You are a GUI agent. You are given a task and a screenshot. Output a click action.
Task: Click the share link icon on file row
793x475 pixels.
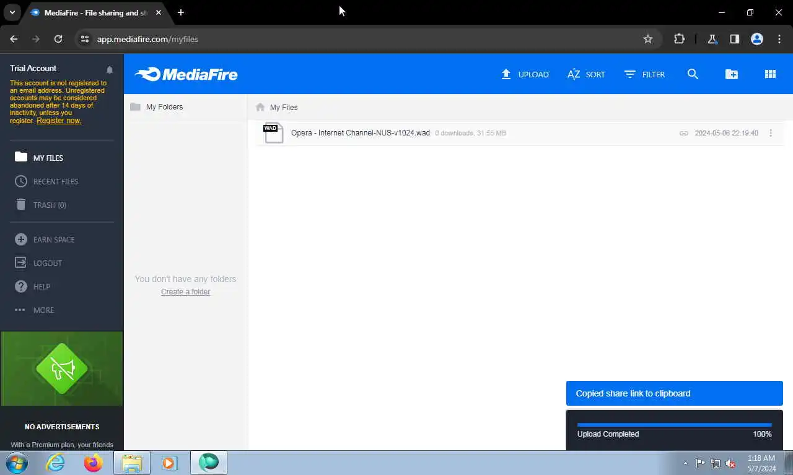pos(684,133)
